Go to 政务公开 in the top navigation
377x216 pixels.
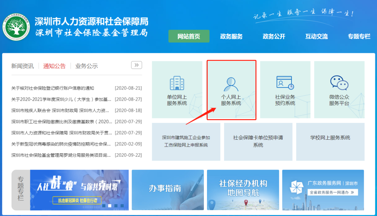pyautogui.click(x=274, y=36)
